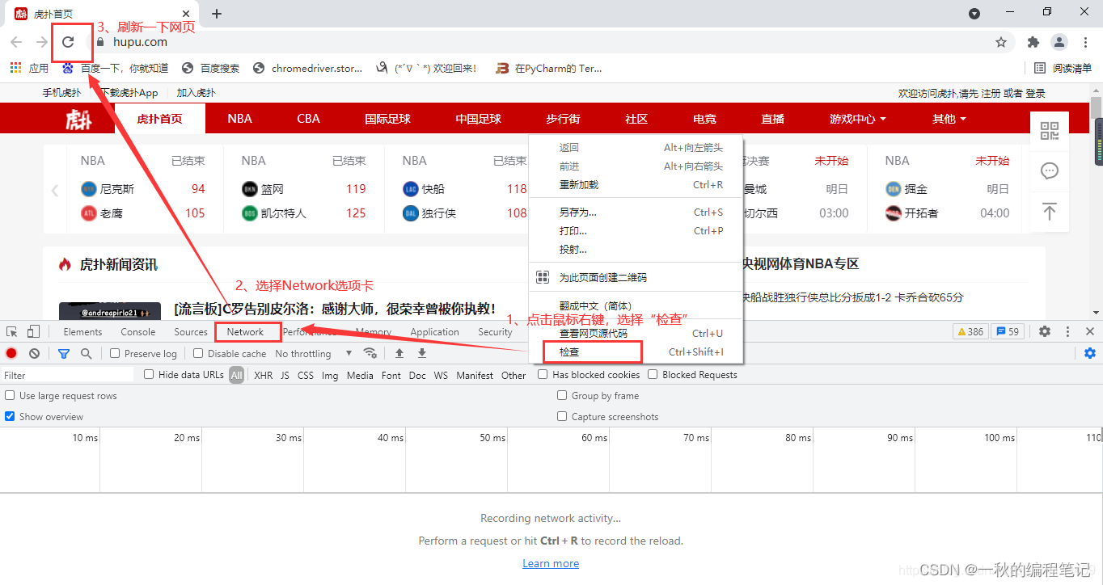Viewport: 1103px width, 585px height.
Task: Click the browser reload button
Action: 69,42
